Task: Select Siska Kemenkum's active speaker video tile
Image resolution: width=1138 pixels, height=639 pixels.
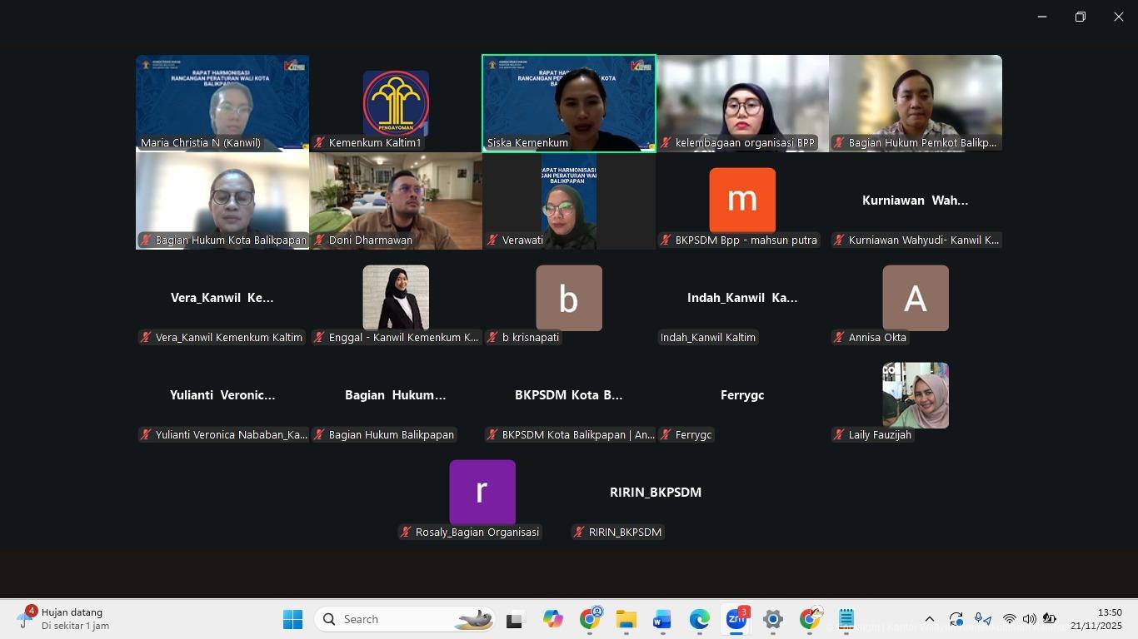Action: tap(569, 103)
